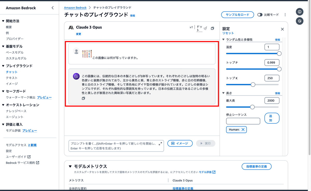Click 情報 beside ランダム性と多様性
The width and height of the screenshot is (311, 191).
(x=278, y=40)
